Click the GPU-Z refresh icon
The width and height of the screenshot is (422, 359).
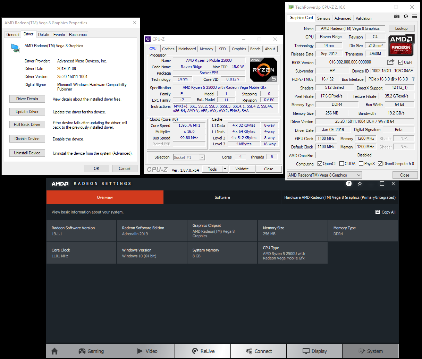click(406, 16)
